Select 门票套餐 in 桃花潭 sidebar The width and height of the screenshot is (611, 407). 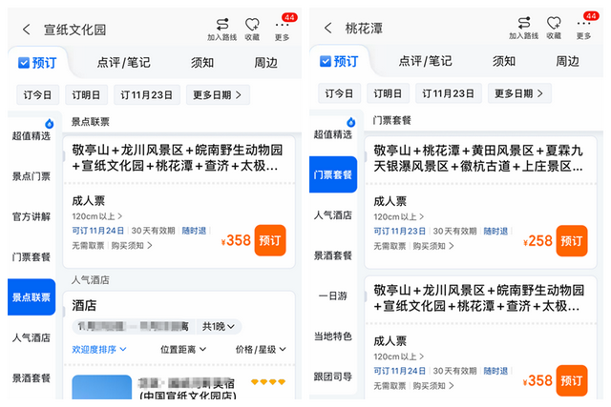pyautogui.click(x=333, y=174)
